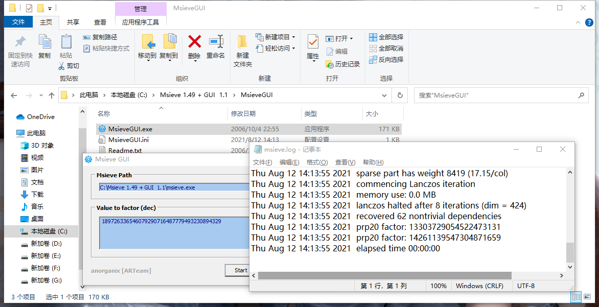
Task: Click the Msieve Path input field
Action: pos(174,187)
